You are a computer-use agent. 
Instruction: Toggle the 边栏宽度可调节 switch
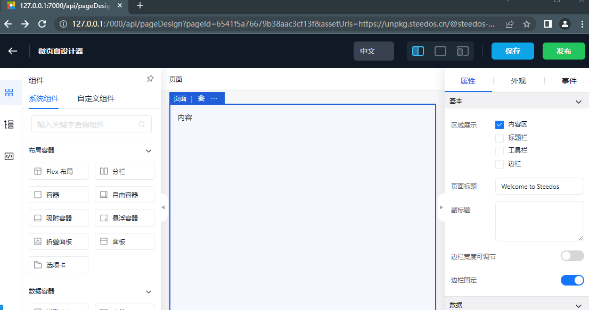[572, 256]
